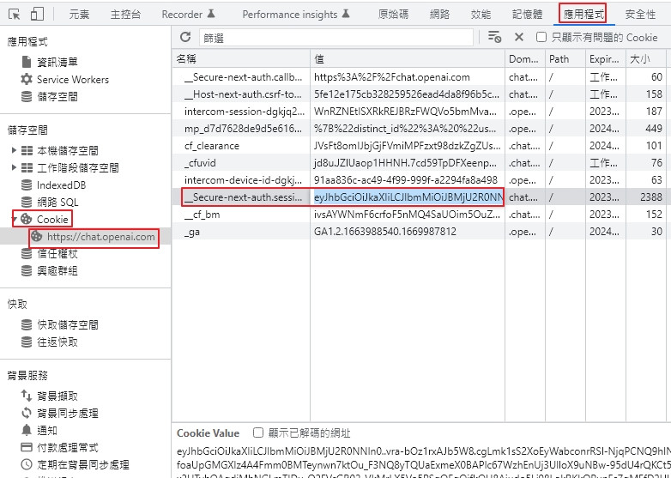Open 資訊清單 manifest item
This screenshot has width=671, height=478.
coord(49,62)
